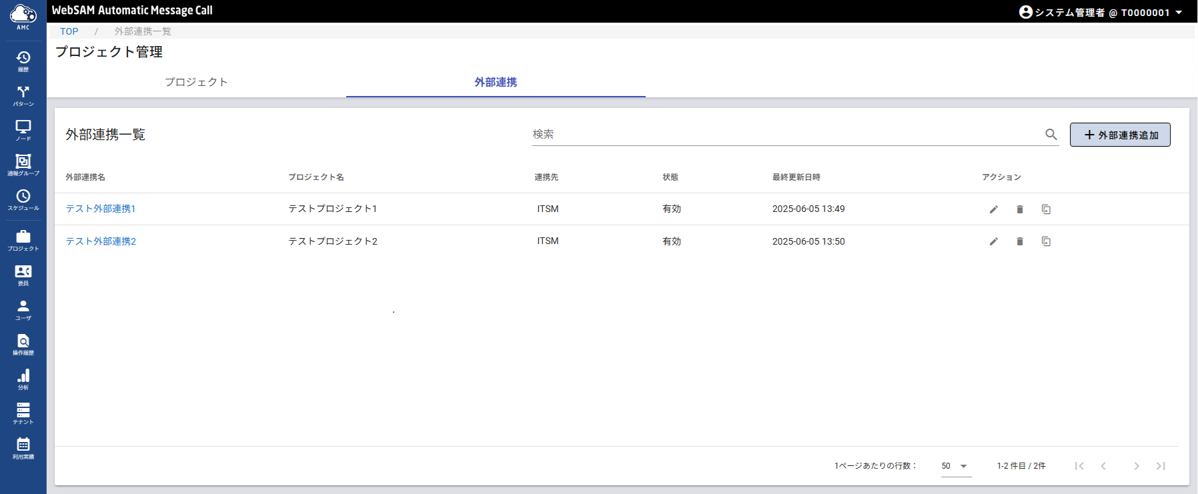Click the 外部連携追加 button

pyautogui.click(x=1120, y=135)
